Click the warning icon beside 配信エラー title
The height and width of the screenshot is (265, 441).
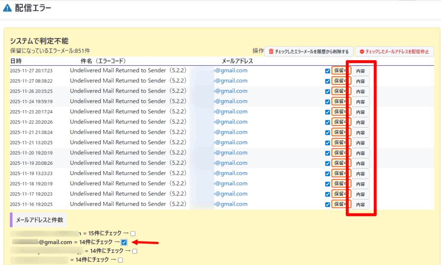pos(7,8)
